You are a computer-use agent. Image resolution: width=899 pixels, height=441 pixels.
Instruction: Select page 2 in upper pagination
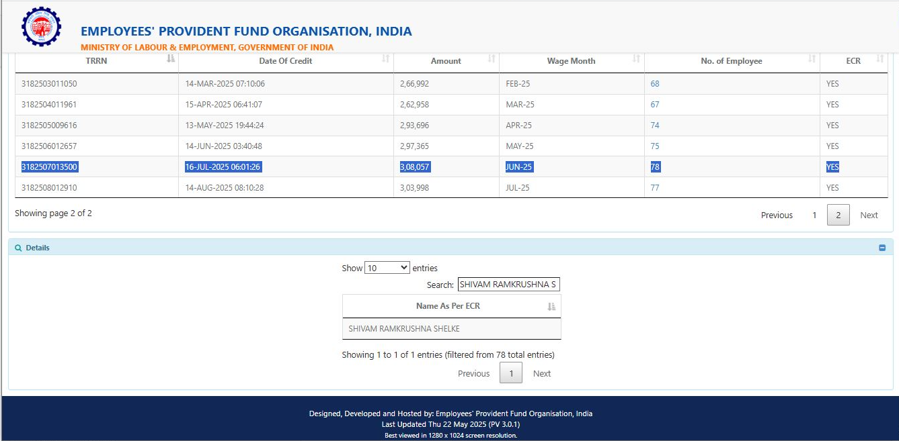coord(838,215)
